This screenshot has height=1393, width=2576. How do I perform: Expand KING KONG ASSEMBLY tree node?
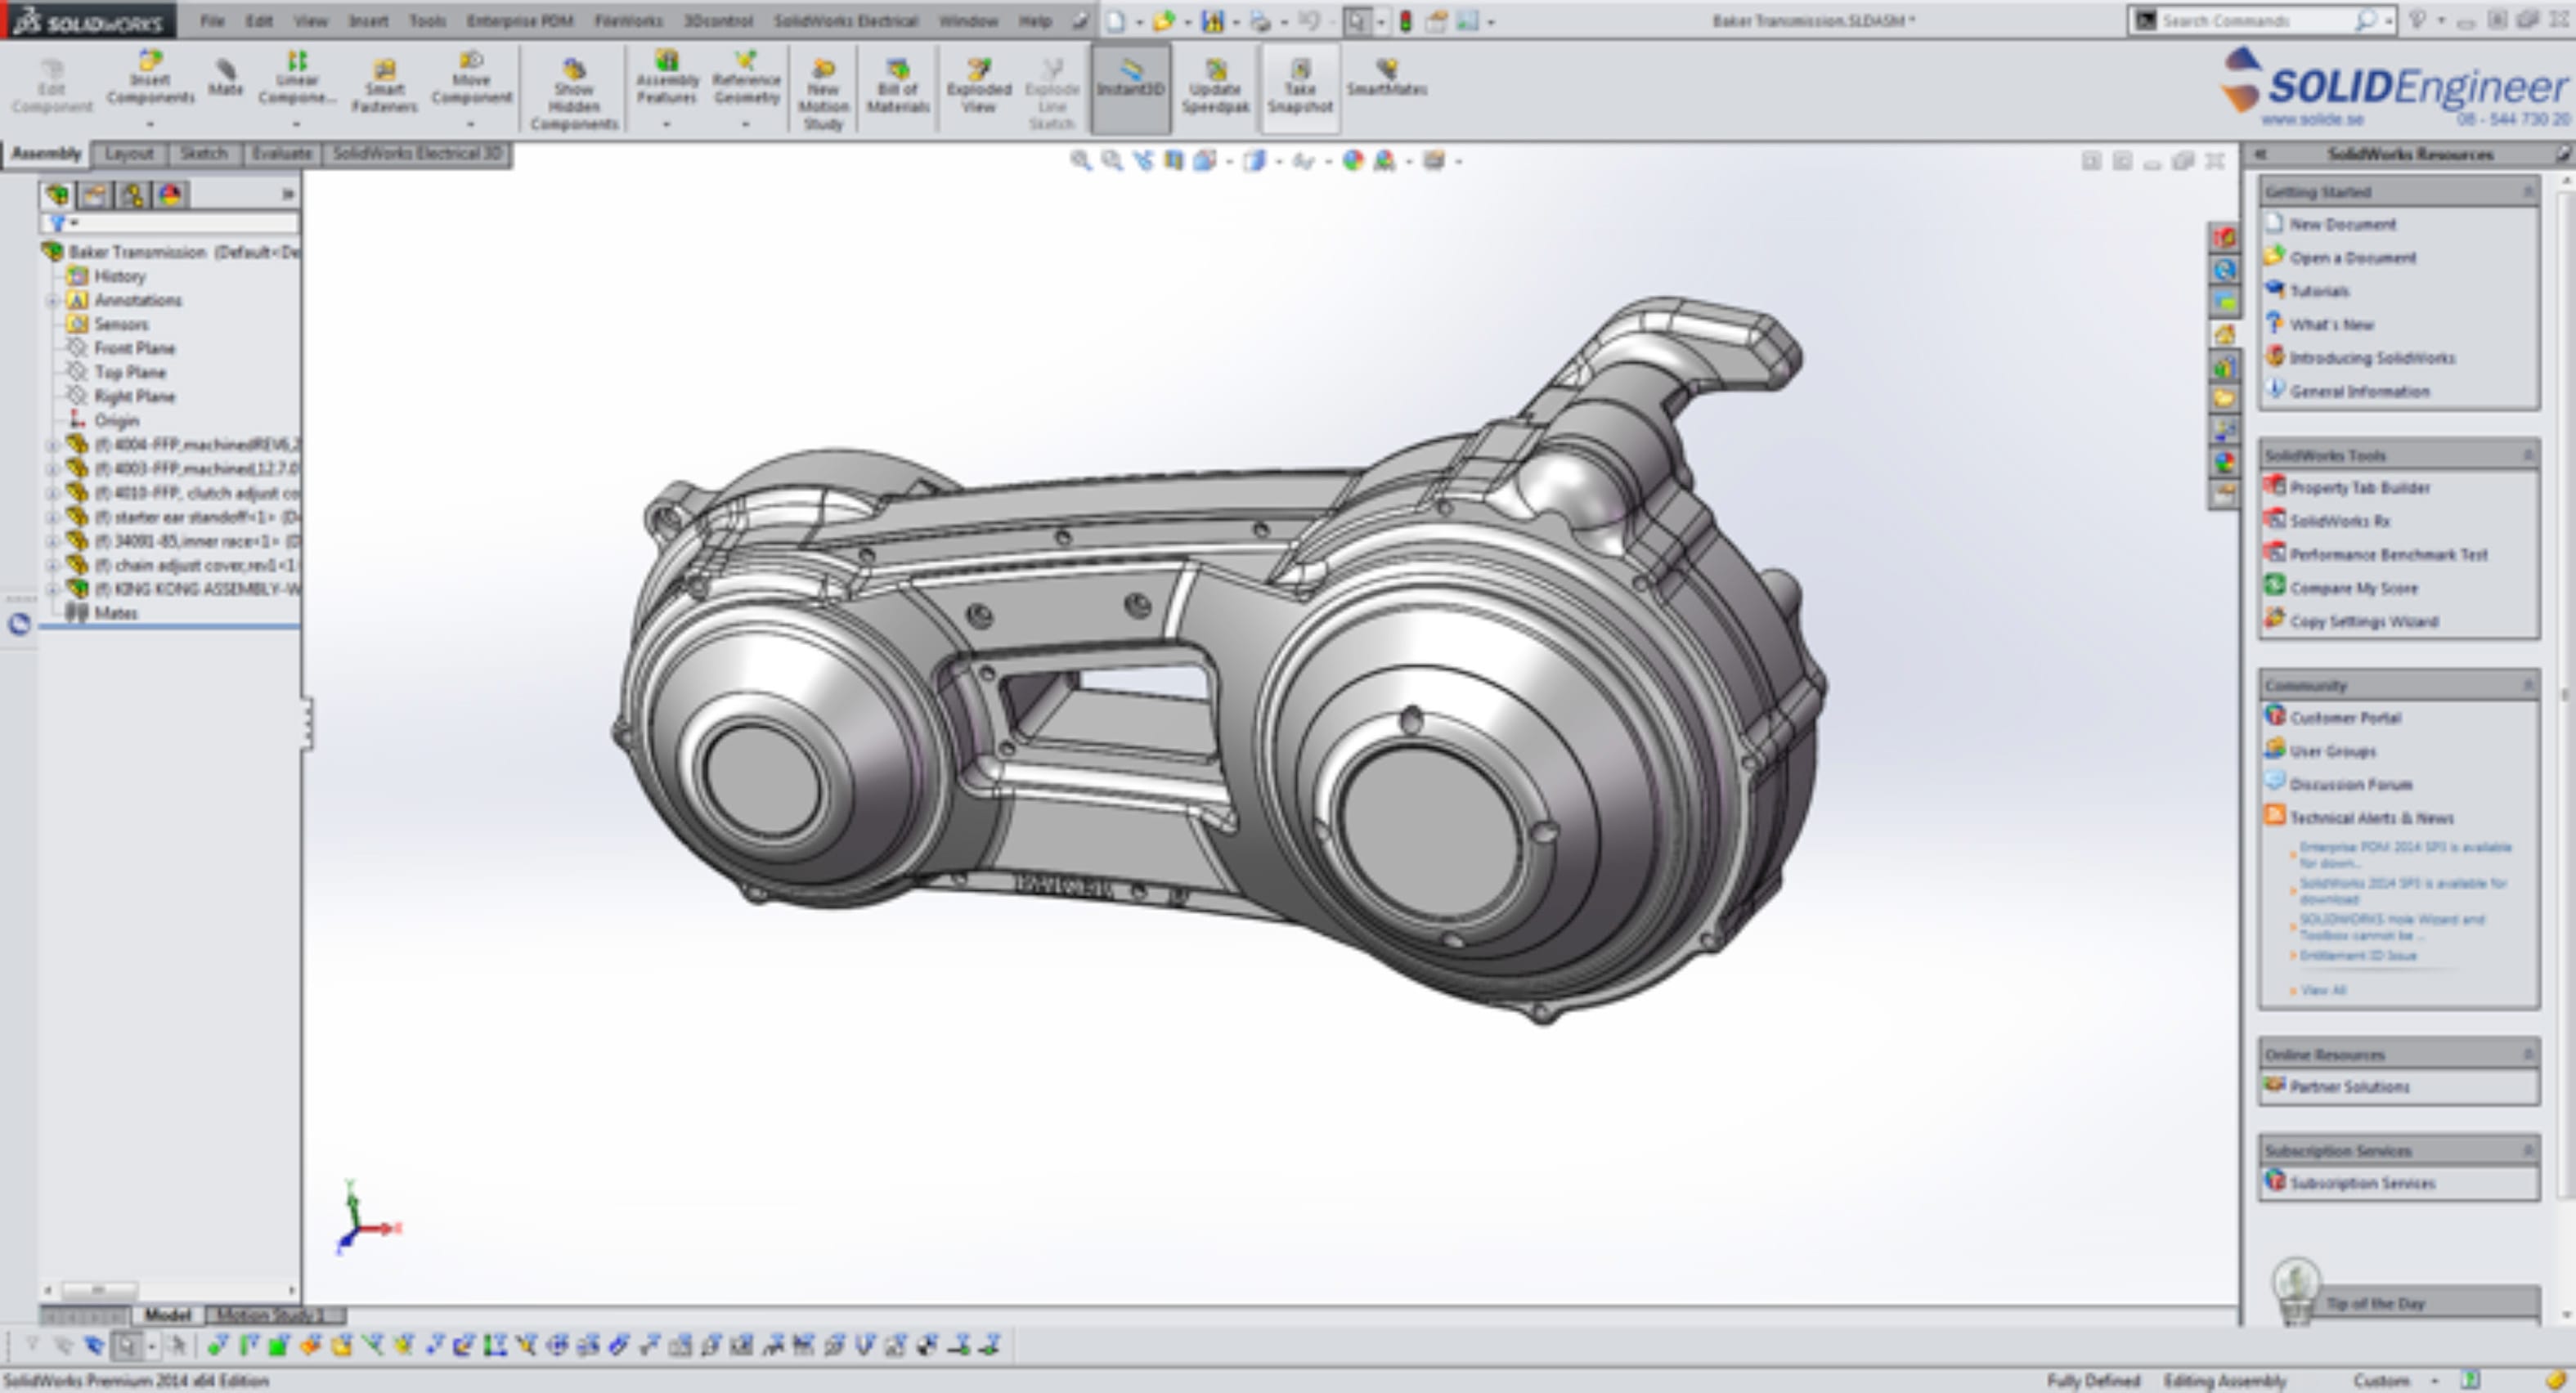click(x=52, y=589)
